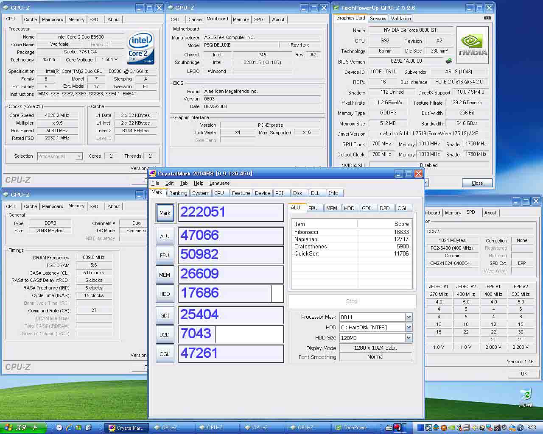The width and height of the screenshot is (543, 434).
Task: Run the ALU benchmark button
Action: point(165,236)
